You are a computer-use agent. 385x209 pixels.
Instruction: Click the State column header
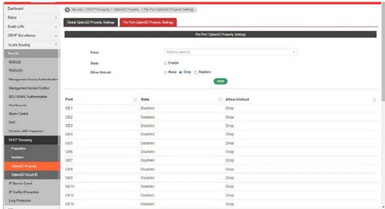145,100
